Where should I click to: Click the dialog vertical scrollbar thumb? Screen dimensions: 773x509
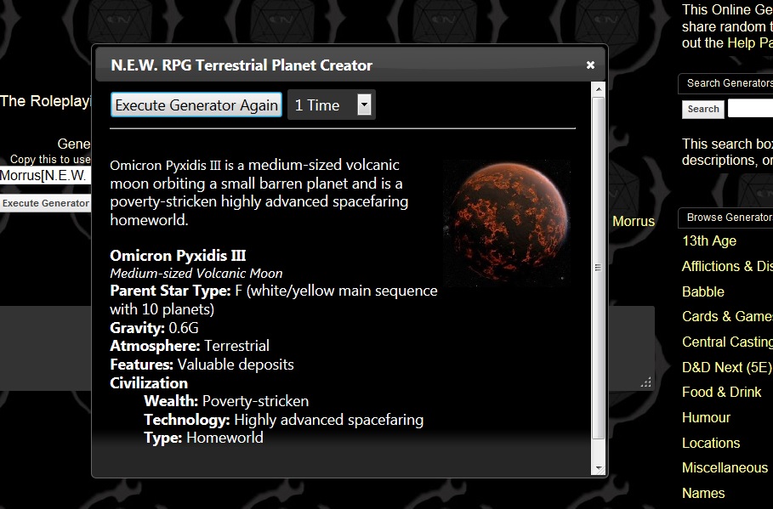598,268
